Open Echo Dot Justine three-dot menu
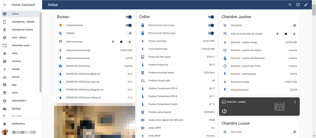 (x=295, y=102)
